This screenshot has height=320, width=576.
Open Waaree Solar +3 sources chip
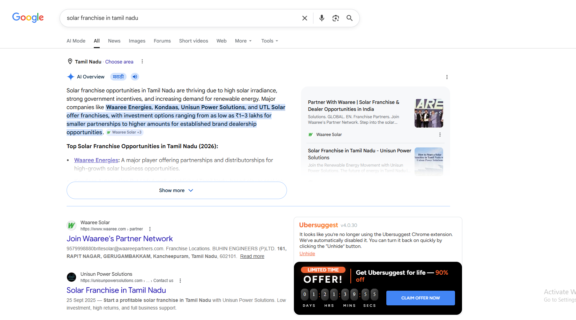(x=125, y=132)
